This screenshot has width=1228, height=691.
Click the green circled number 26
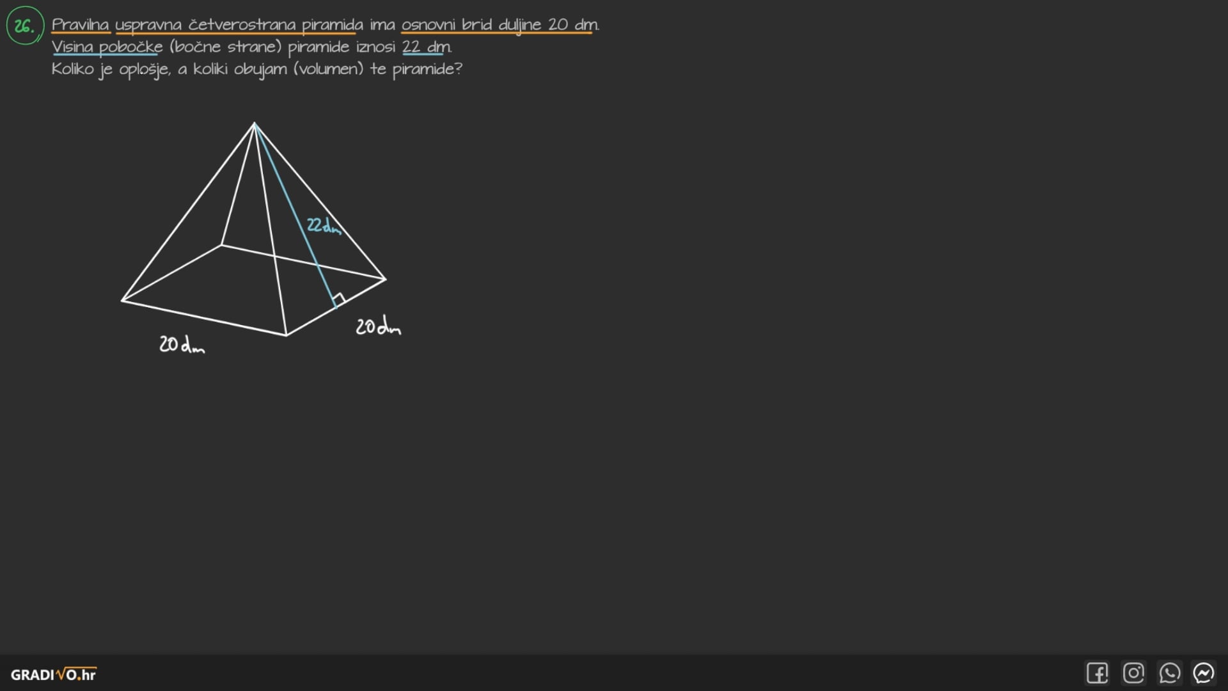tap(25, 26)
